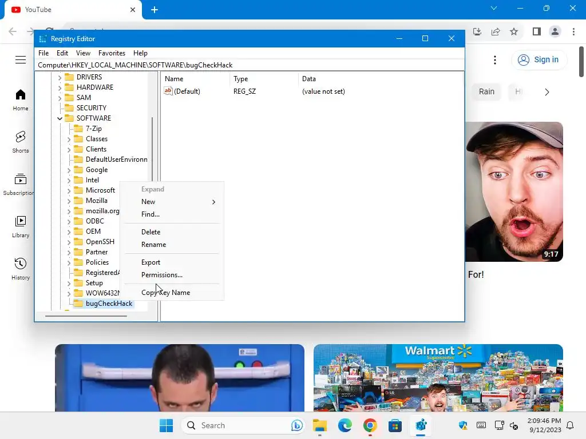
Task: Open Bing chat icon in search box
Action: [x=297, y=425]
